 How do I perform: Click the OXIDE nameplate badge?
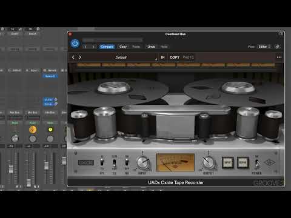point(86,162)
